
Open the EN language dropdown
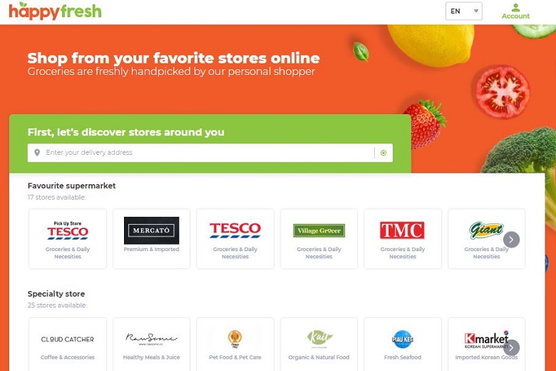coord(464,11)
